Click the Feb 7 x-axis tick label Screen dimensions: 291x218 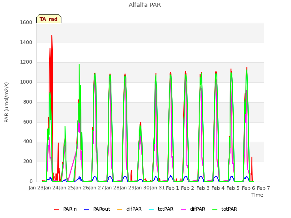[263, 188]
